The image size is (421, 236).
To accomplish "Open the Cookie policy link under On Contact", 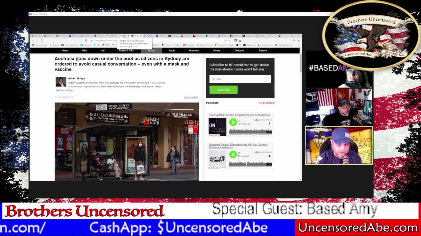I will 213,136.
